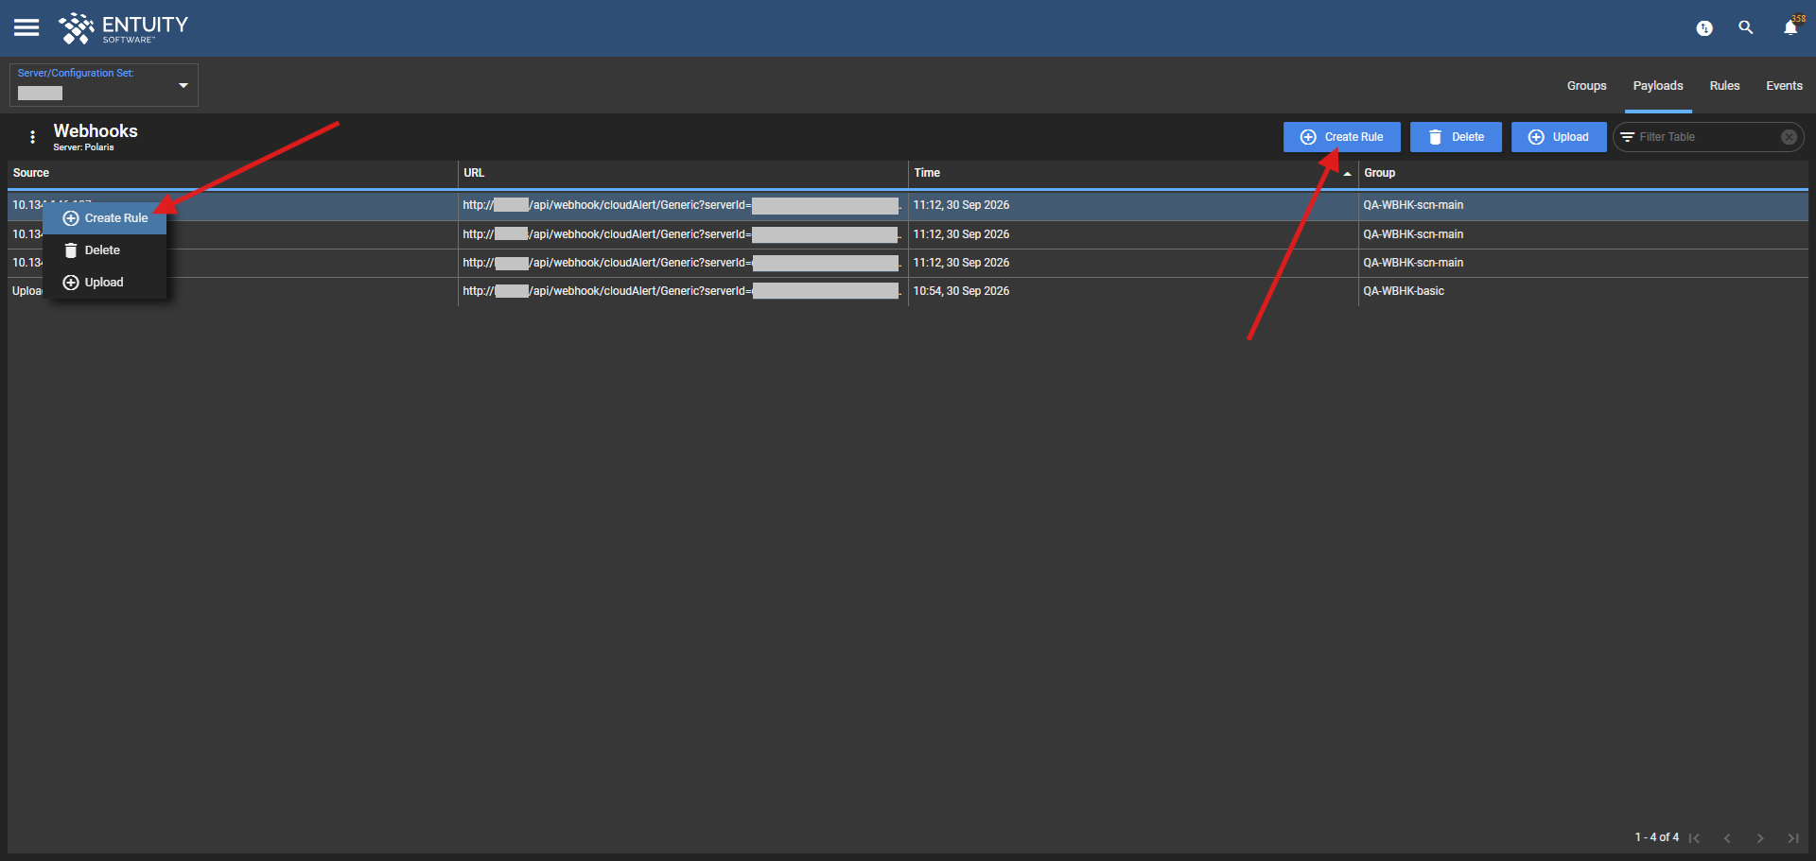
Task: Clear the Filter Table field
Action: coord(1789,137)
